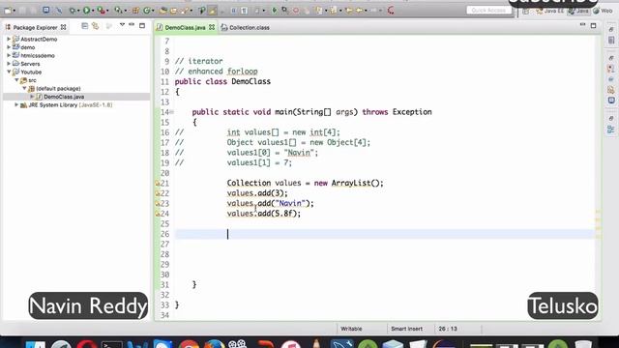Expand the AbstractDemo project

point(9,39)
